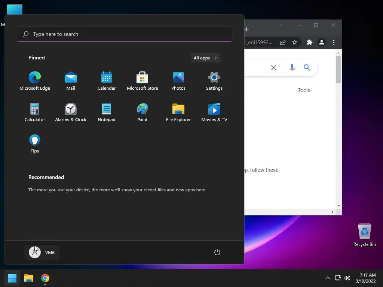Open the Tips app
This screenshot has height=287, width=383.
35,144
